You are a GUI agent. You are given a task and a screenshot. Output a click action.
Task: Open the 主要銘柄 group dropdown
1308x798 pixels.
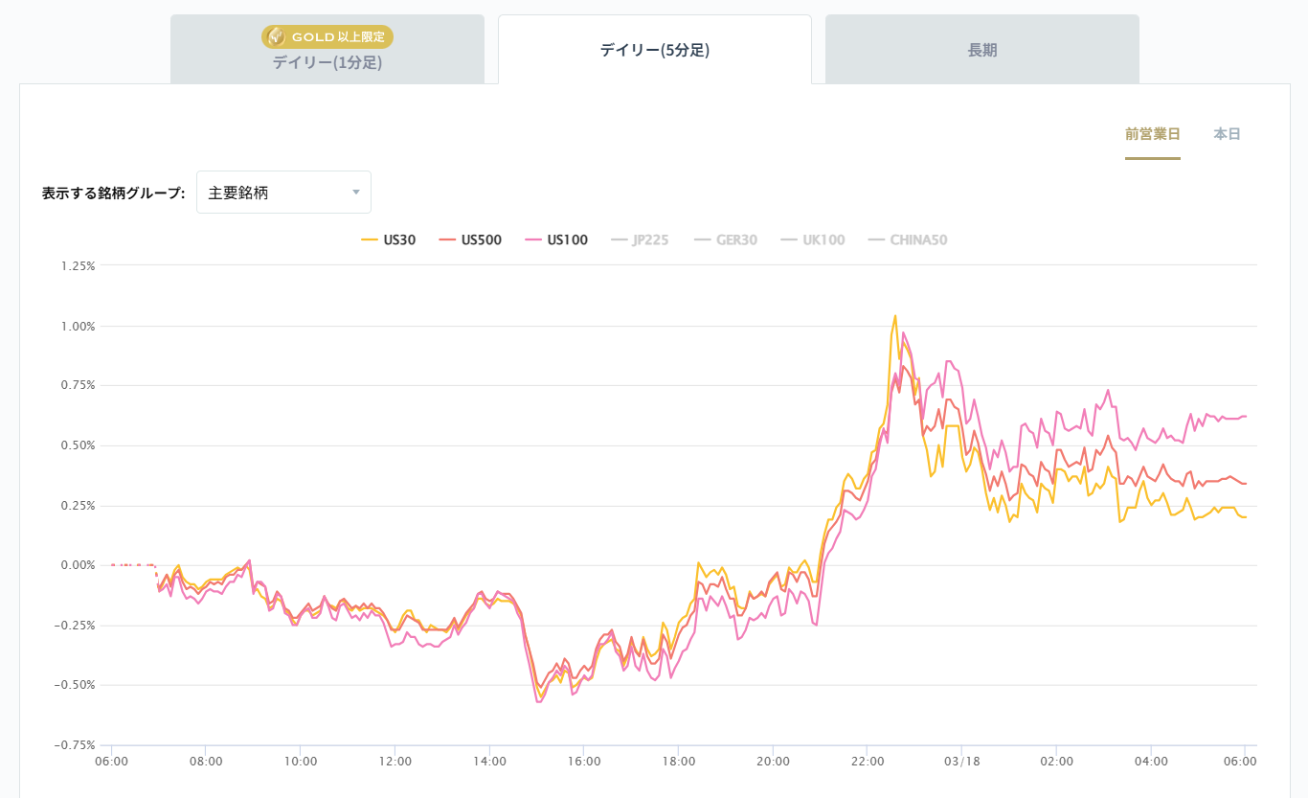pos(283,193)
